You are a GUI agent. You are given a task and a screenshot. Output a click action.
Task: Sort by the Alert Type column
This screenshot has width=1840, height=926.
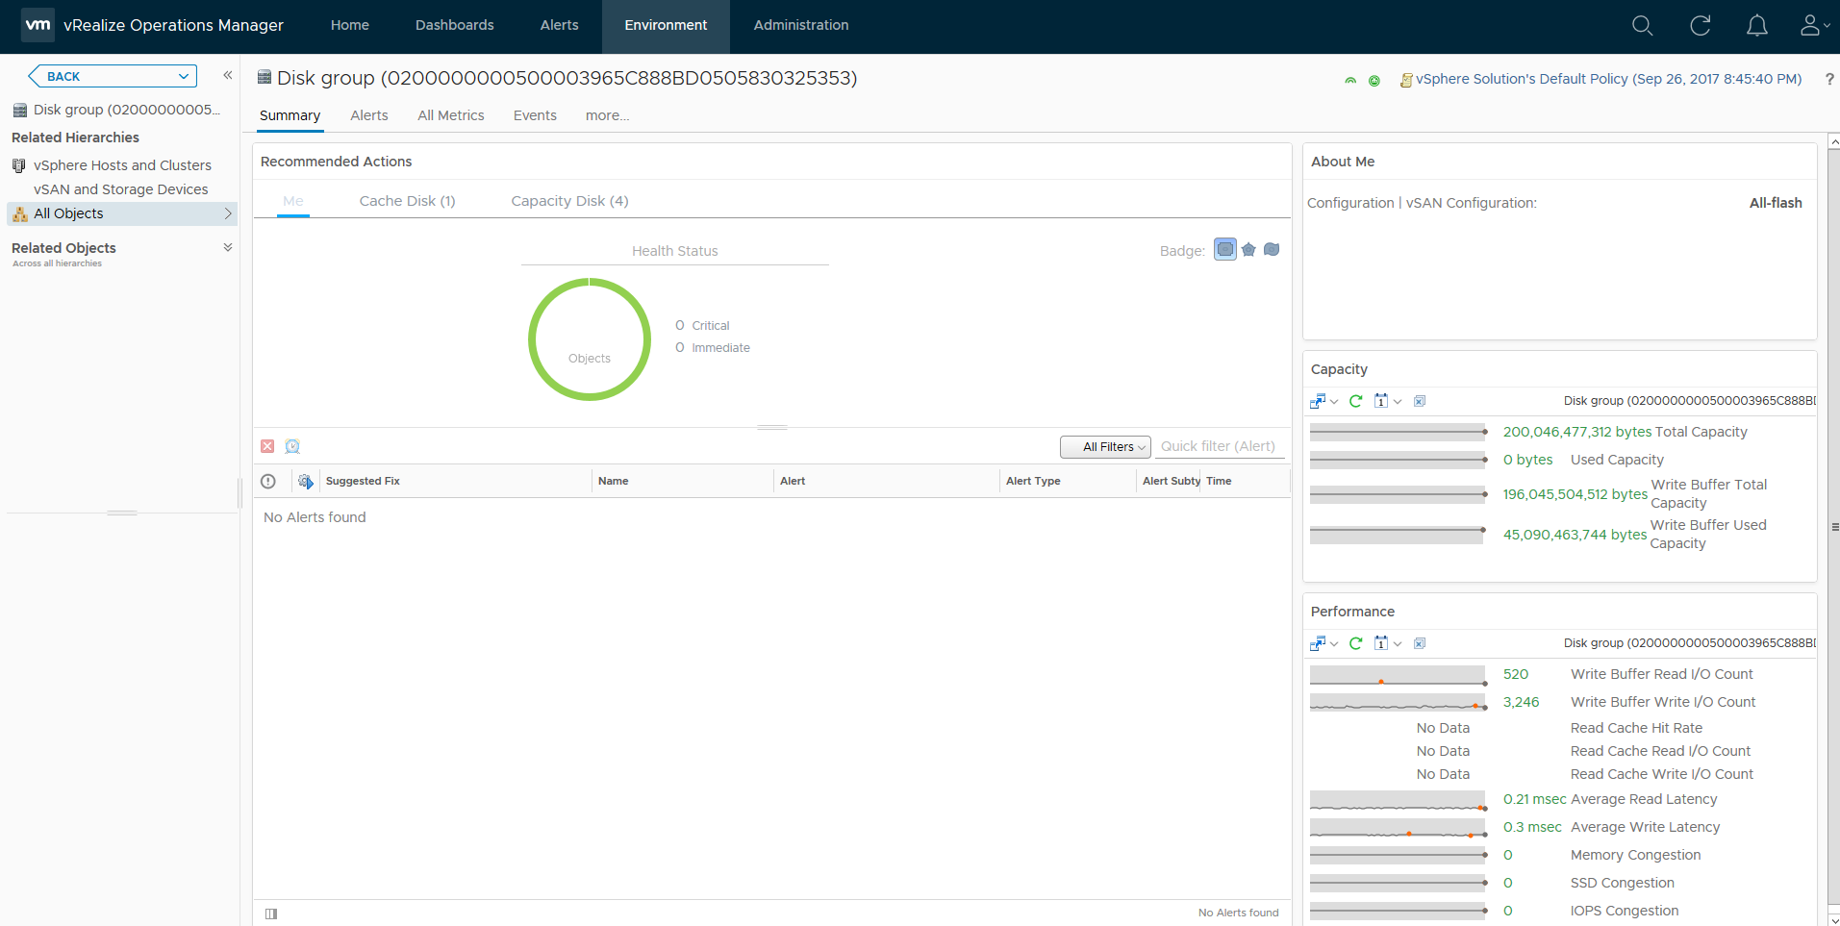click(1033, 481)
